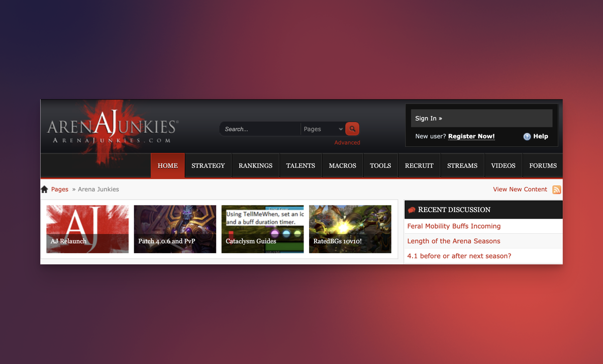603x364 pixels.
Task: Go to STREAMS
Action: click(x=462, y=165)
